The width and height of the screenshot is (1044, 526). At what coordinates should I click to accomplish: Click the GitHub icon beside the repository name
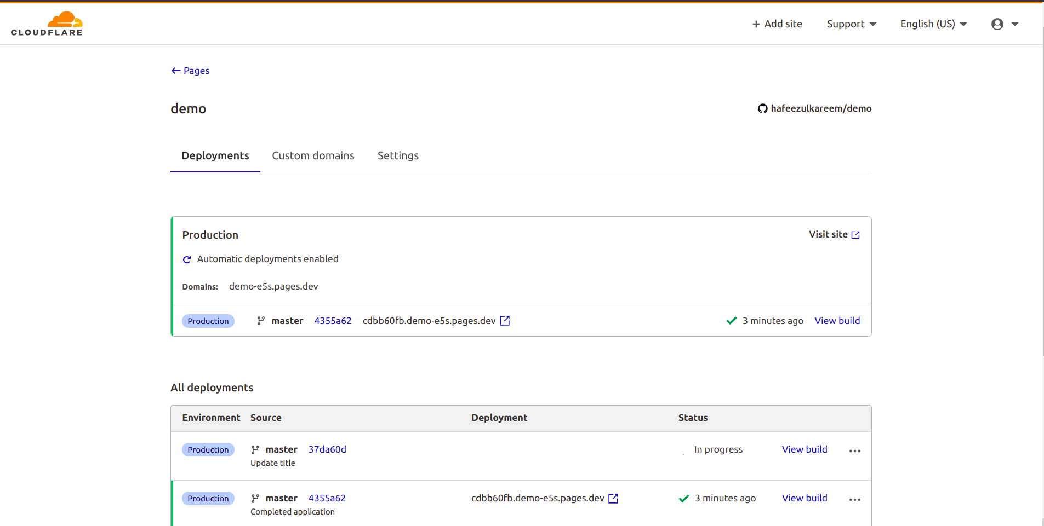[762, 108]
